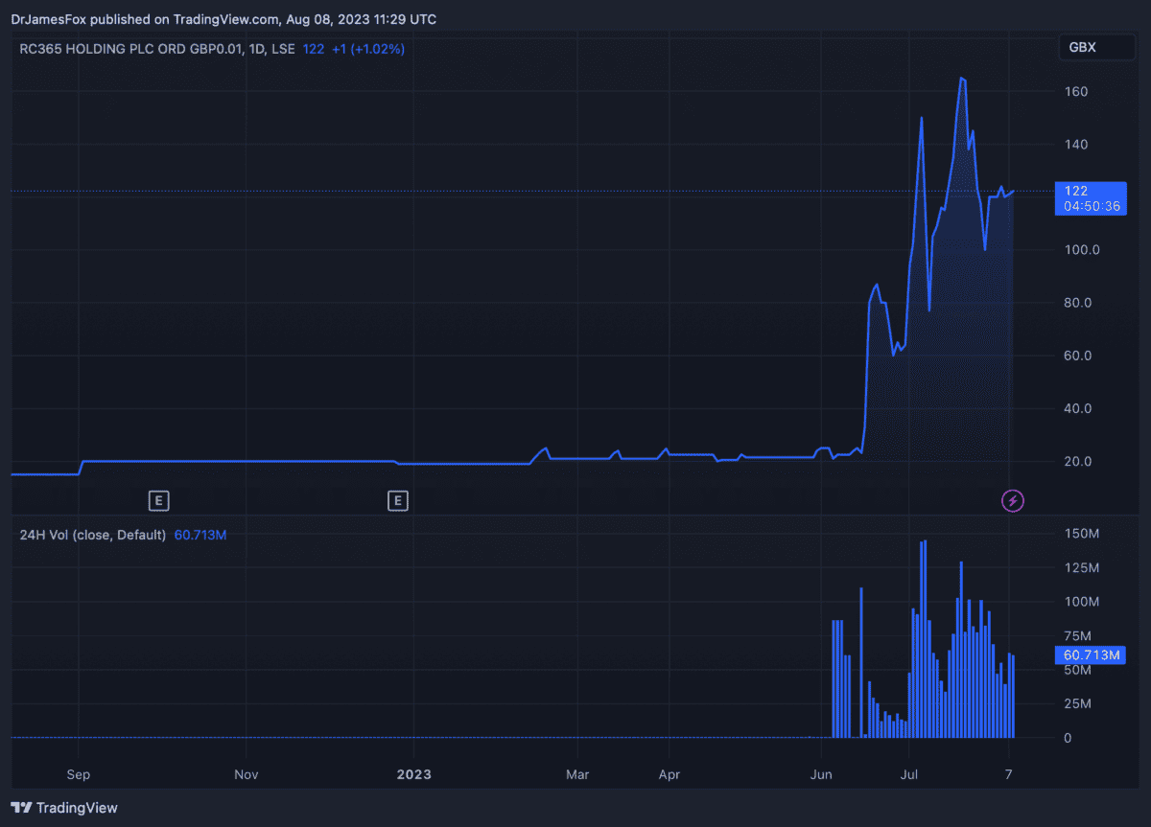The width and height of the screenshot is (1151, 827).
Task: Click the first earnings 'E' marker near Sep
Action: pos(159,499)
